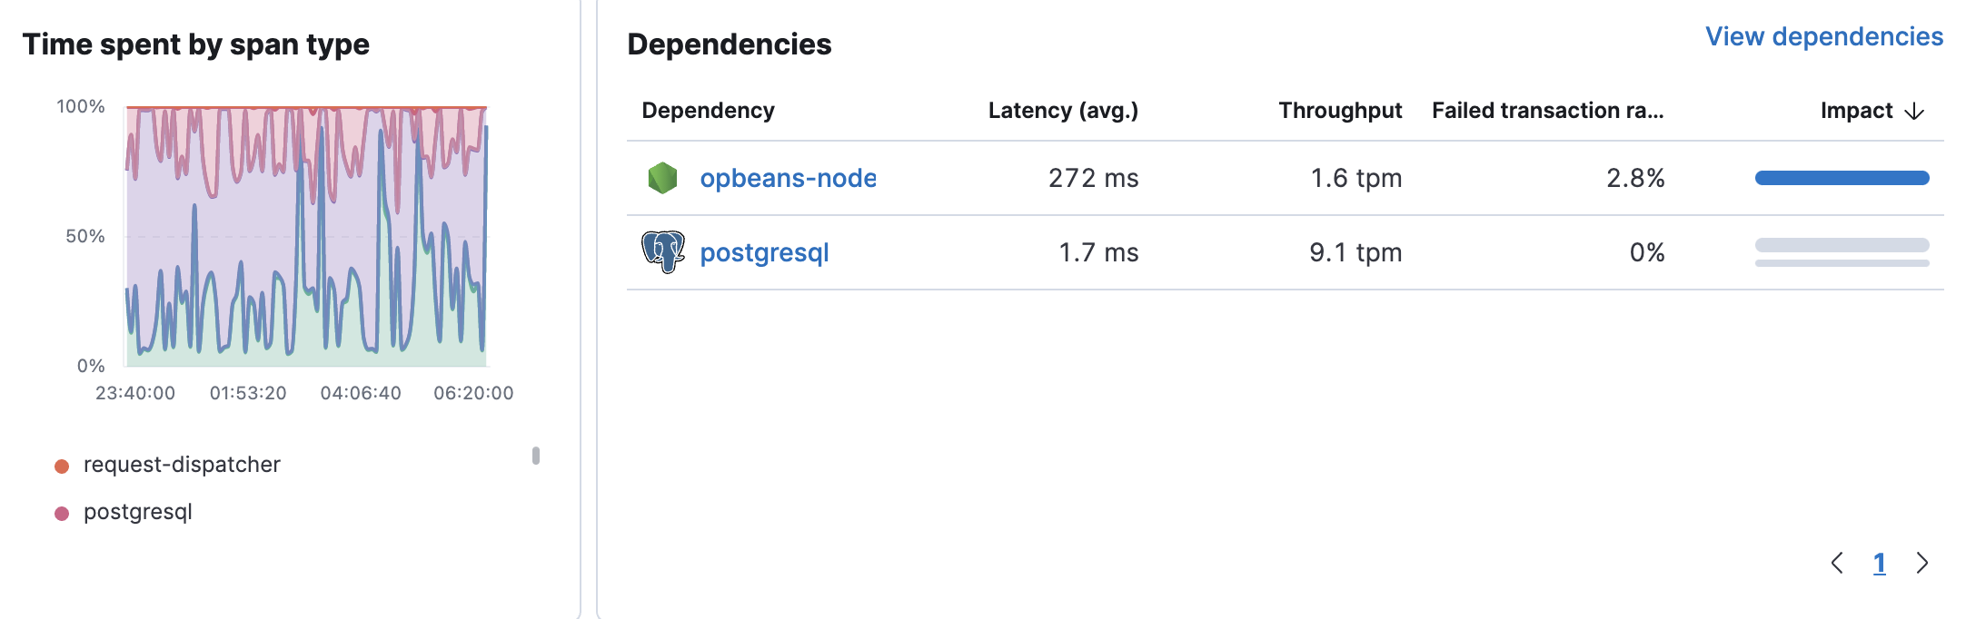The height and width of the screenshot is (619, 1966).
Task: Click the Dependency column header
Action: pos(709,110)
